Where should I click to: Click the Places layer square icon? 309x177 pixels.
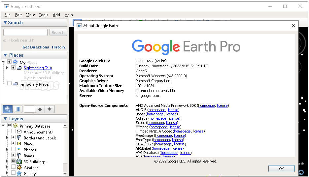19,143
